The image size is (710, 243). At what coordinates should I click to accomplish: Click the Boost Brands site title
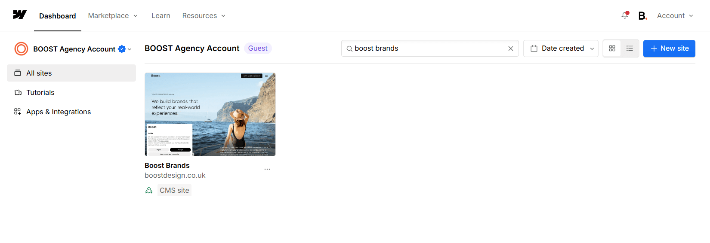[167, 165]
